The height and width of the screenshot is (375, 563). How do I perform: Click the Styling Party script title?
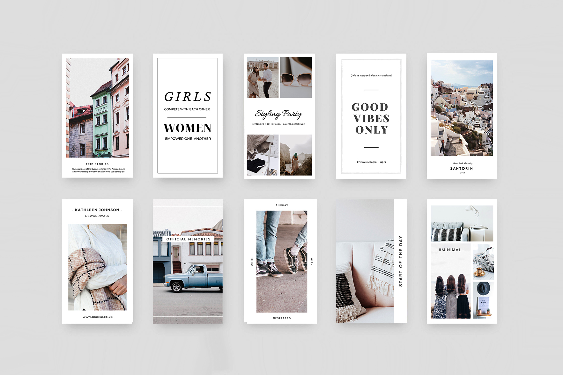278,114
